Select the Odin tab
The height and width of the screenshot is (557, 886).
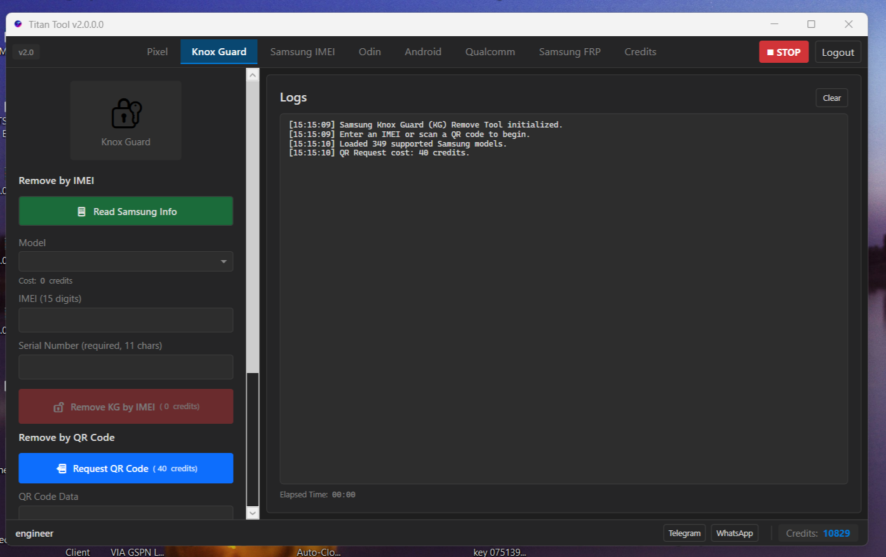[370, 52]
